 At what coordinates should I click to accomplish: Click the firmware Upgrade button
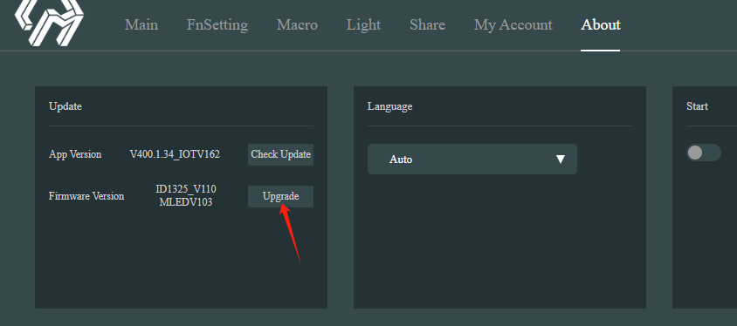tap(280, 196)
